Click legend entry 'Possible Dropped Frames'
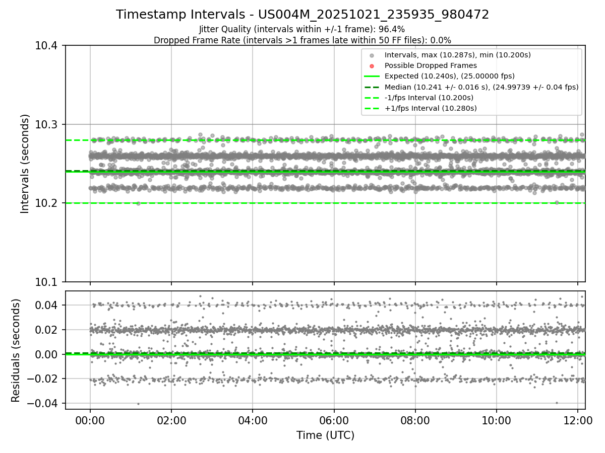This screenshot has height=453, width=605. pos(431,65)
